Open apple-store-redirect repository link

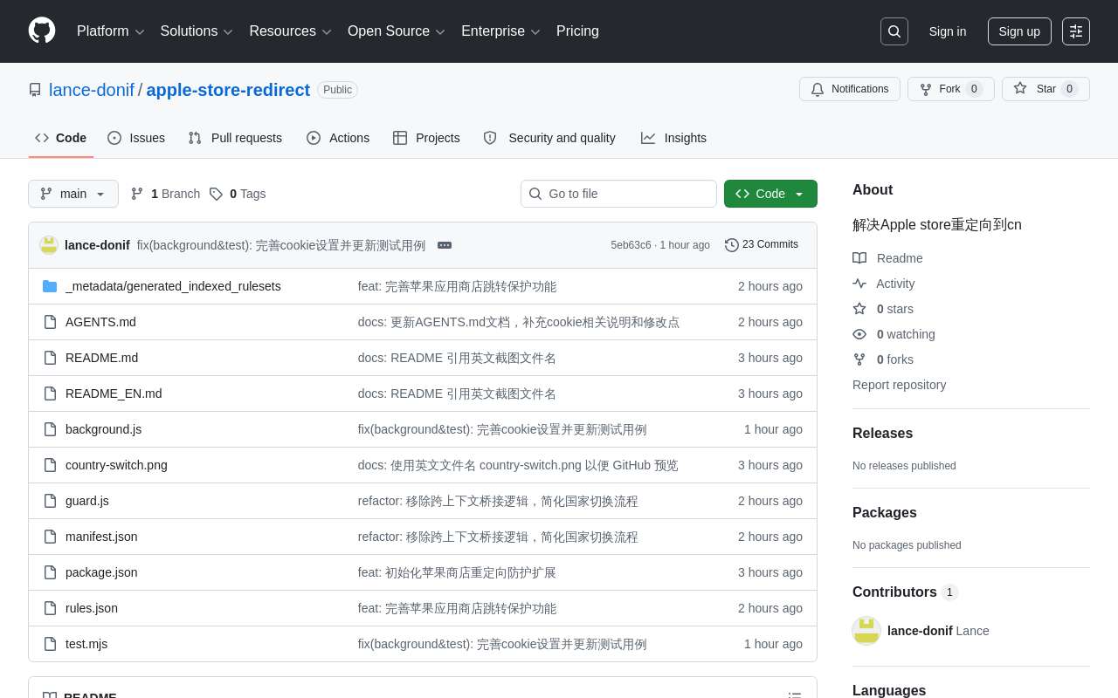228,90
